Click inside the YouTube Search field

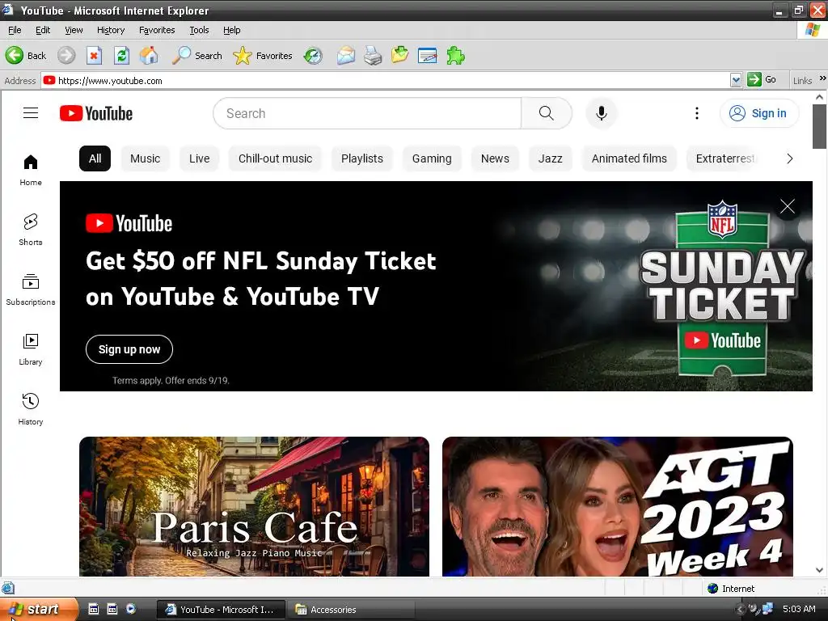pyautogui.click(x=367, y=113)
